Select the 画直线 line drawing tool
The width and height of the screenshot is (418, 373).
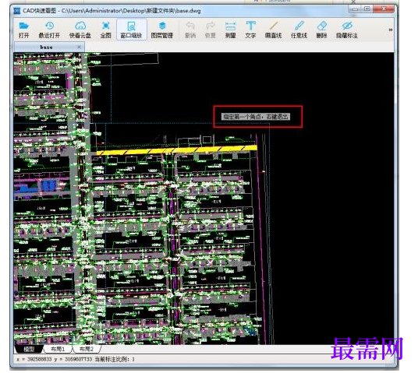coord(273,30)
